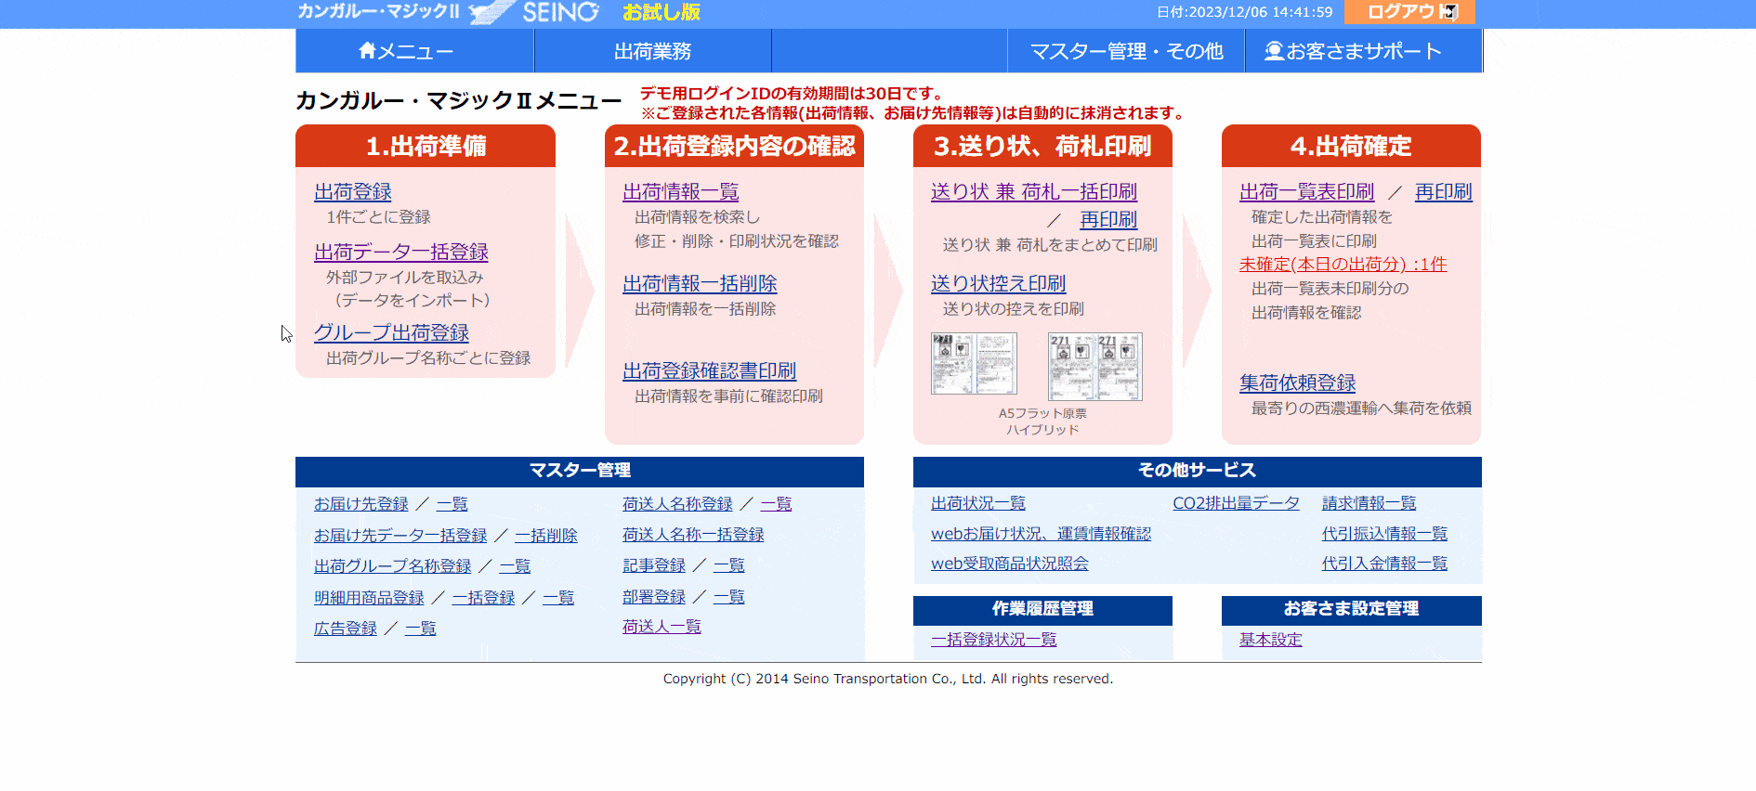This screenshot has height=791, width=1756.
Task: Open 送り状控え印刷 link
Action: click(999, 283)
